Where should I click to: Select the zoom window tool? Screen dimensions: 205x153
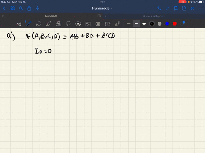19,24
